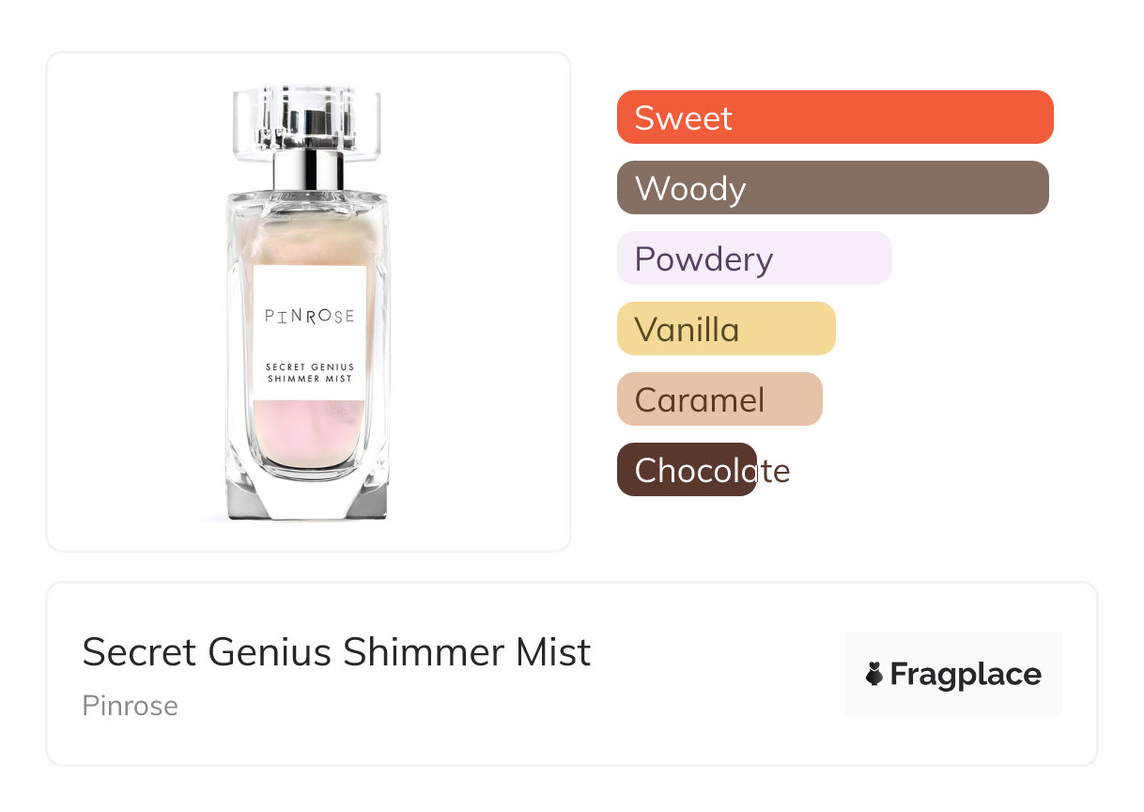Click the silver spray collar on bottle

pos(308,171)
